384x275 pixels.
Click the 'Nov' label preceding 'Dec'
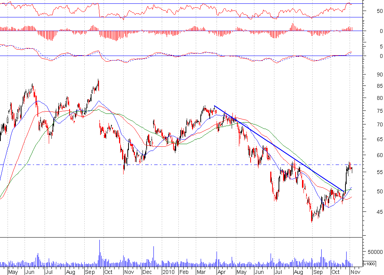point(129,272)
